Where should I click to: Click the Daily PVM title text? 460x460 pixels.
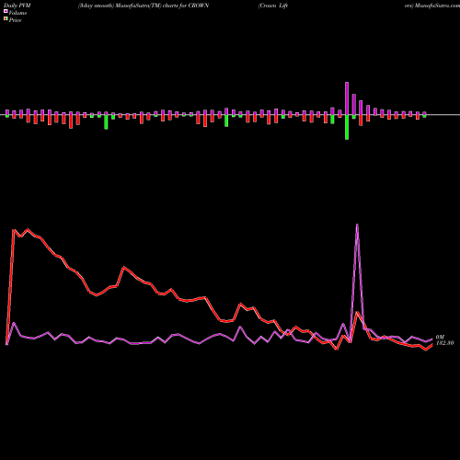pyautogui.click(x=17, y=6)
